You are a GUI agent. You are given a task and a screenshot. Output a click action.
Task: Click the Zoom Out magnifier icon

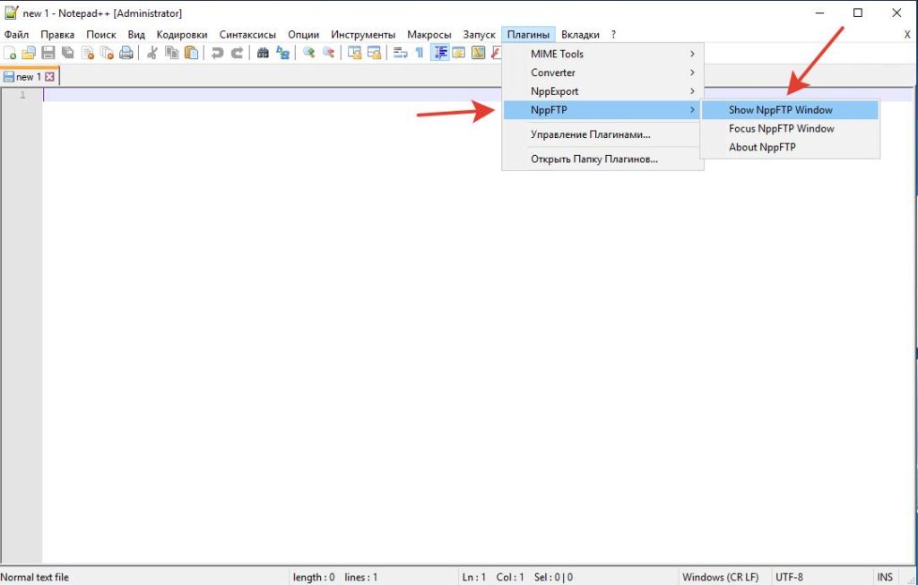pyautogui.click(x=328, y=53)
